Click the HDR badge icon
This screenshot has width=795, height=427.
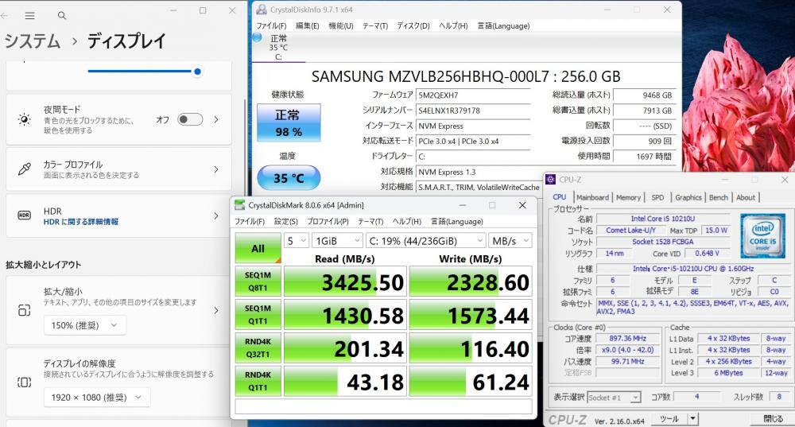(24, 215)
